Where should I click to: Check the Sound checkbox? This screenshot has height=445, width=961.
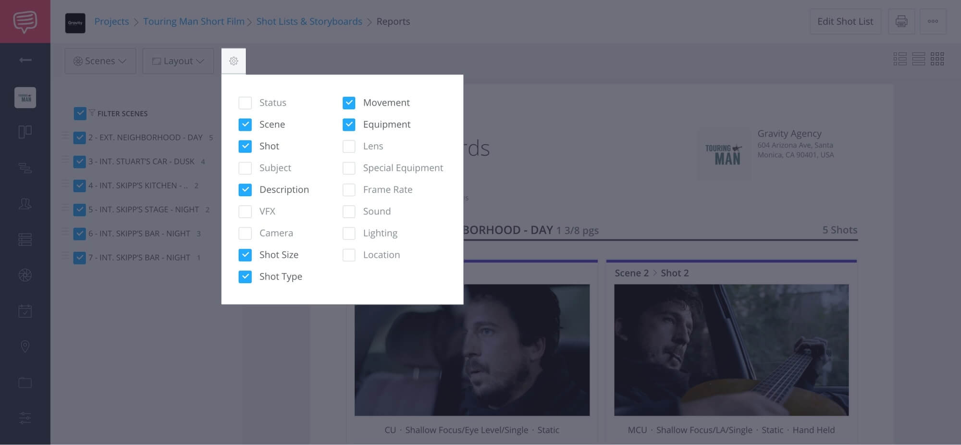[x=349, y=211]
